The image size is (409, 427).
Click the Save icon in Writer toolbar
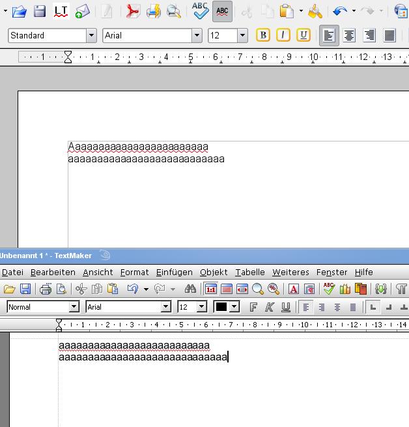point(40,11)
